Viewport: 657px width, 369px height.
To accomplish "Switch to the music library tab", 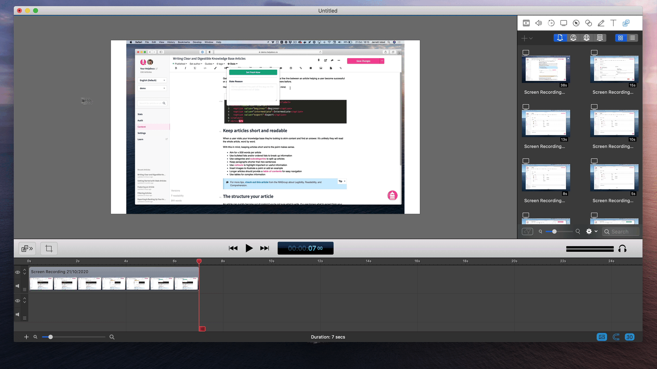I will click(573, 38).
